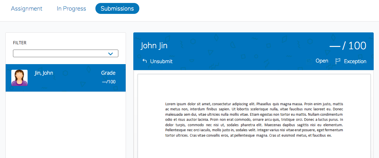
Task: Click the Exception flag icon
Action: pyautogui.click(x=338, y=61)
